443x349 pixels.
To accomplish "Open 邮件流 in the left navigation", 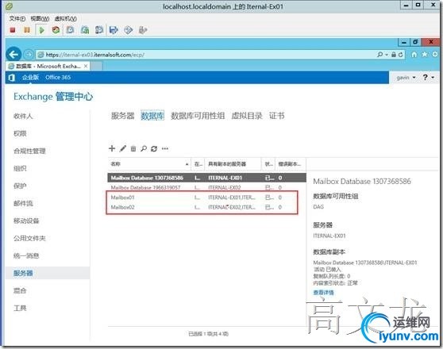I will (23, 203).
